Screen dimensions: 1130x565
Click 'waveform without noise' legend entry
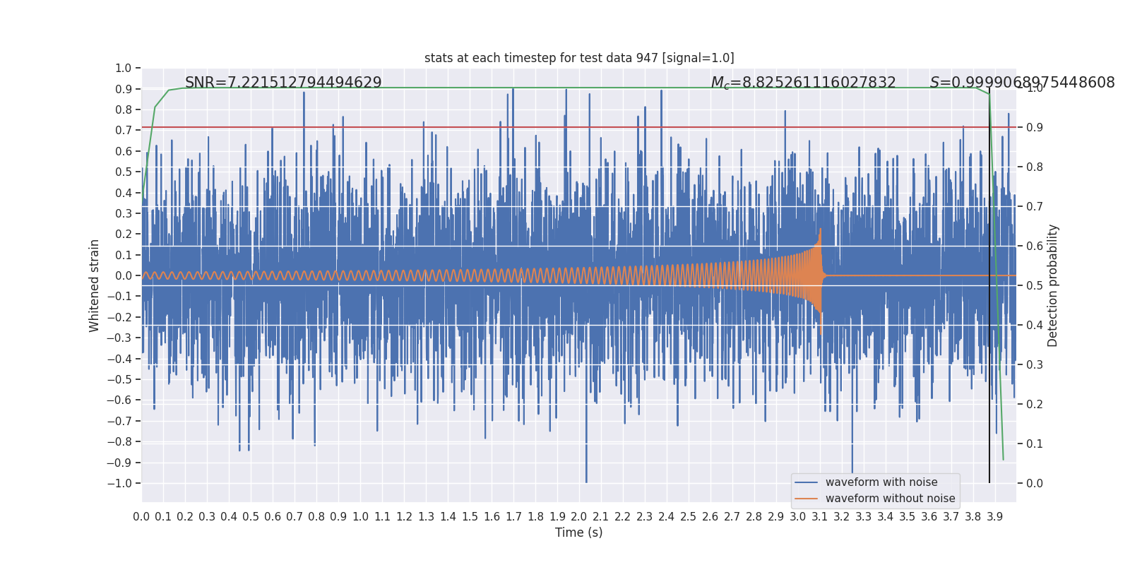tap(891, 499)
